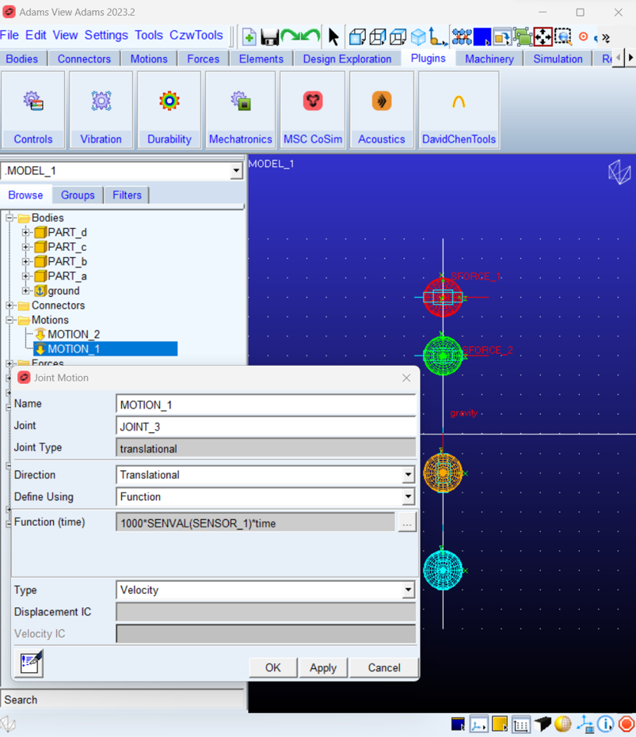This screenshot has height=737, width=636.
Task: Click Apply in Joint Motion dialog
Action: [323, 667]
